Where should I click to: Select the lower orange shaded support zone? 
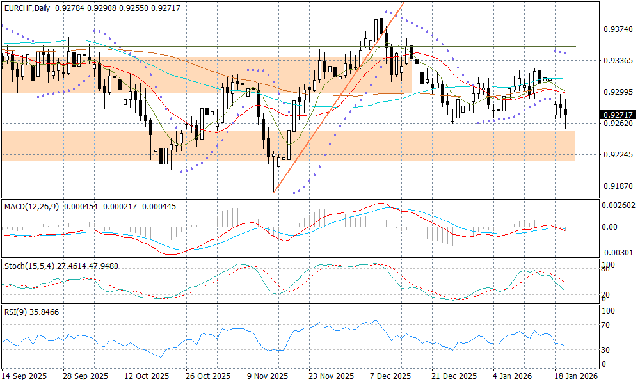[x=384, y=146]
